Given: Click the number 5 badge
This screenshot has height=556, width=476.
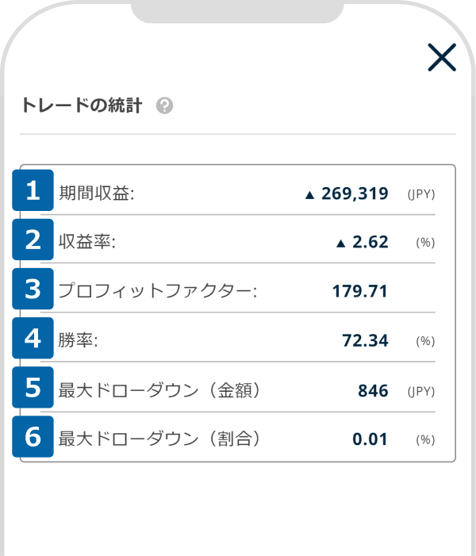Looking at the screenshot, I should tap(33, 387).
